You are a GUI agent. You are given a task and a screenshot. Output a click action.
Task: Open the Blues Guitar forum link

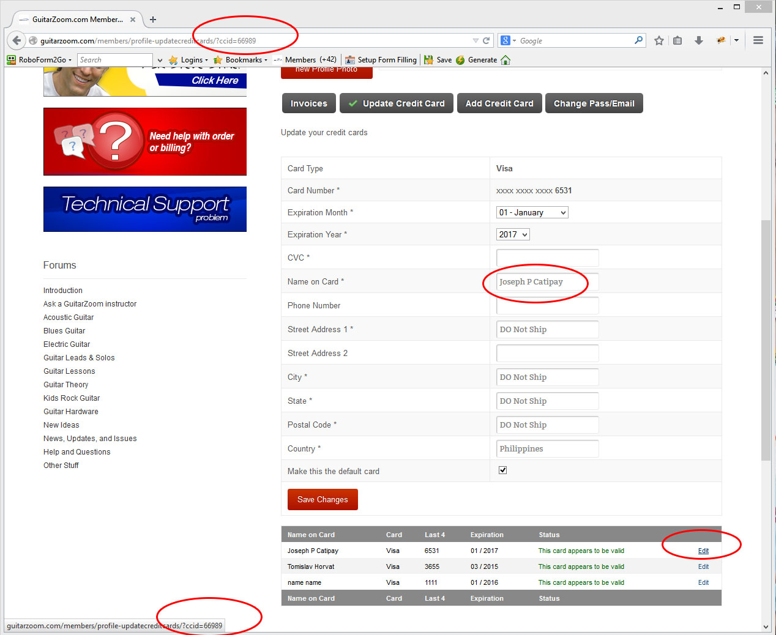pos(64,331)
